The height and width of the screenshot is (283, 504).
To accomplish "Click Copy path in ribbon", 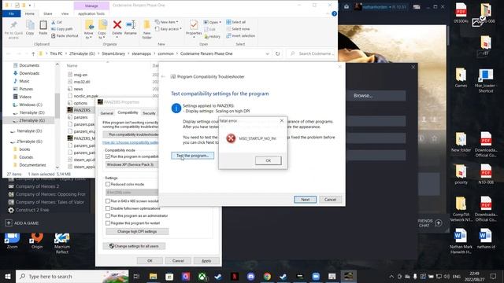I will [x=61, y=29].
